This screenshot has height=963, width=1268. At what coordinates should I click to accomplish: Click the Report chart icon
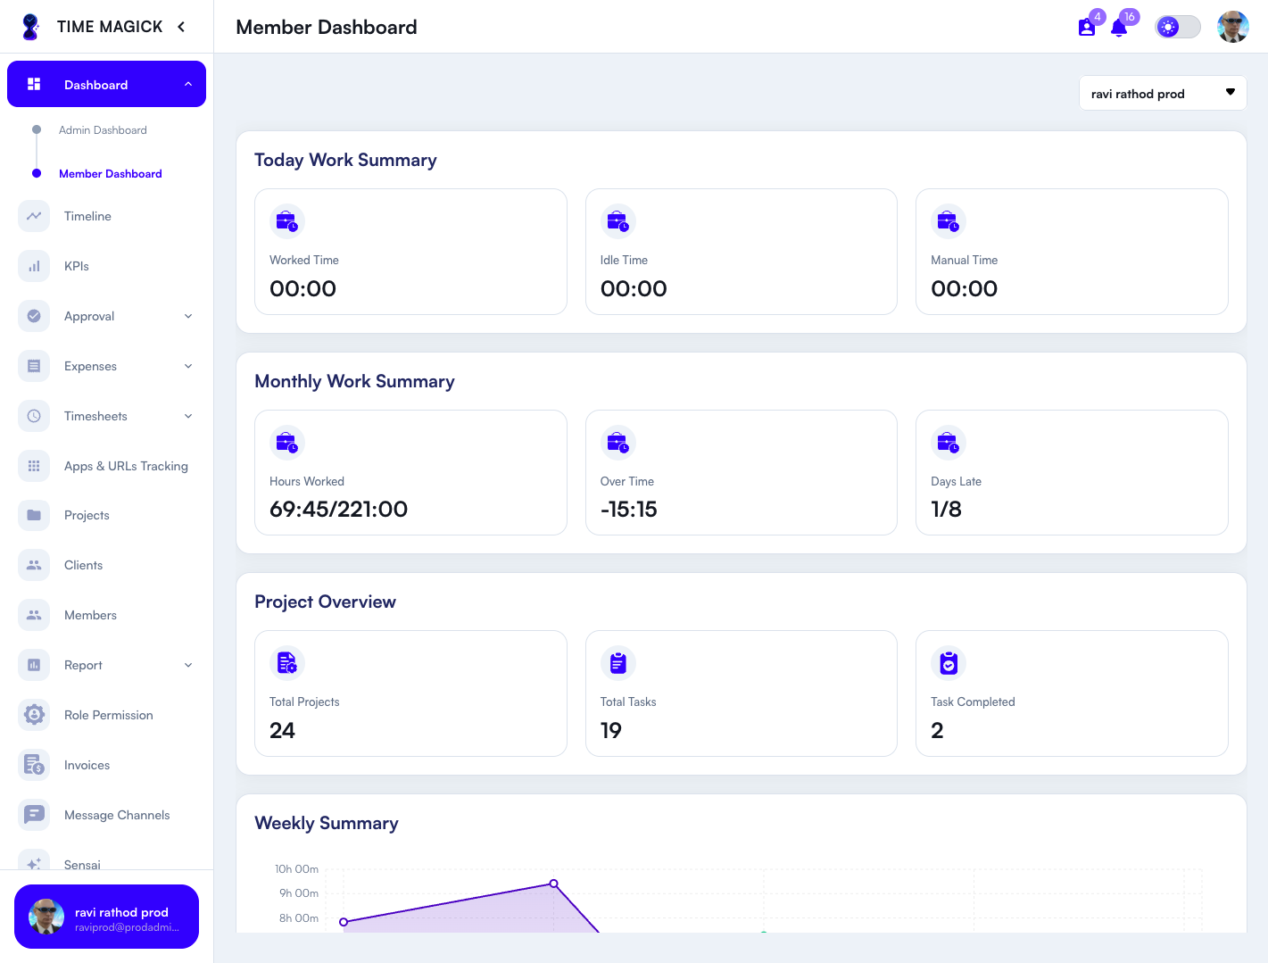point(34,665)
